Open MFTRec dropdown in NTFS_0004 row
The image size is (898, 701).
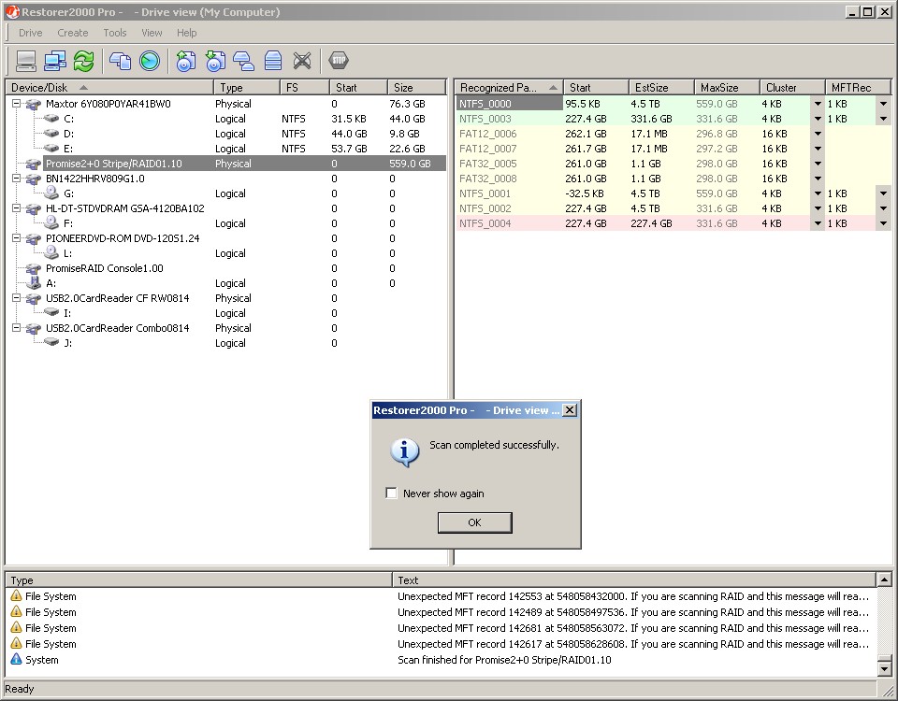point(883,223)
